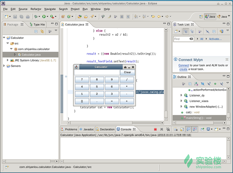Toggle Scroll Lock in Console

[182, 129]
